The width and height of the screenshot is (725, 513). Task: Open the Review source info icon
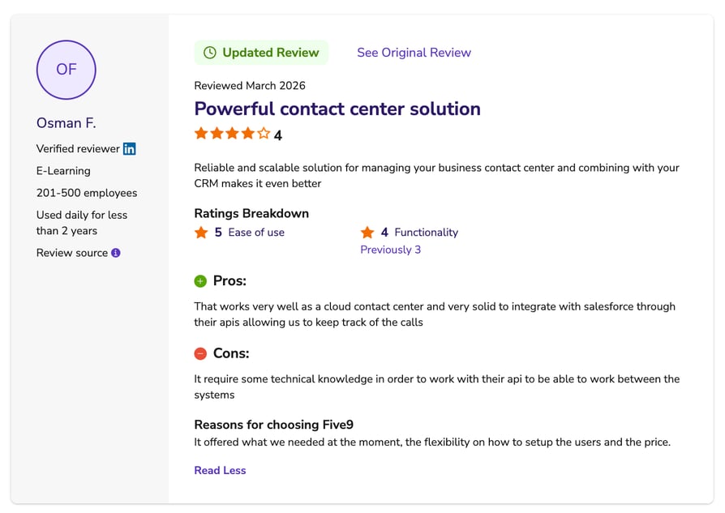pos(116,253)
